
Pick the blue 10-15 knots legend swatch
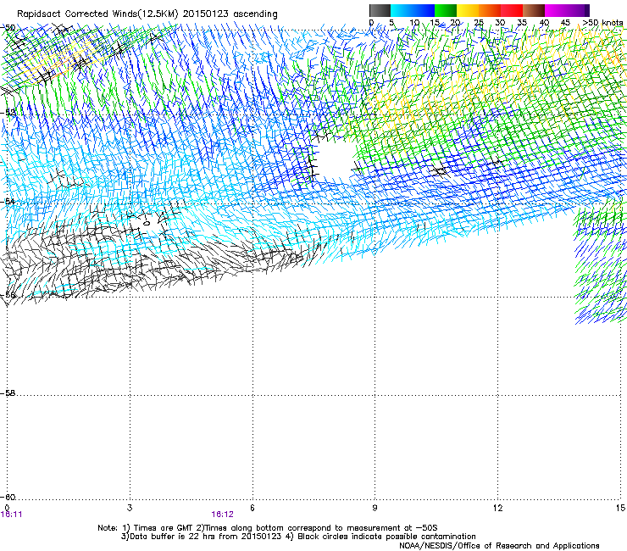tap(424, 10)
